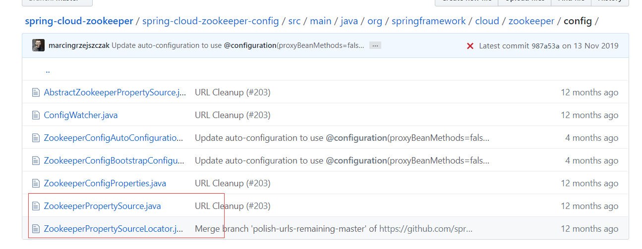
Task: Click the file icon for ZookeeperConfigAutoConfiguration
Action: (x=35, y=138)
